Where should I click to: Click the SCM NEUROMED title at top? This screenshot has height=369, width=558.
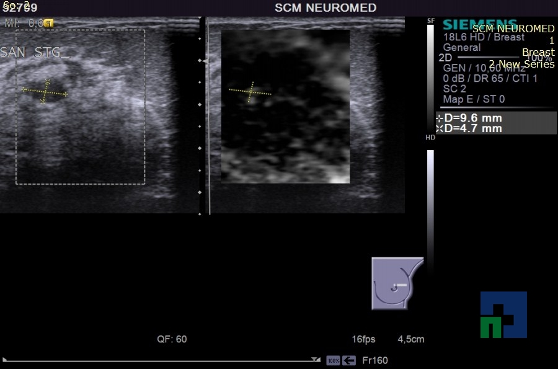(x=325, y=8)
